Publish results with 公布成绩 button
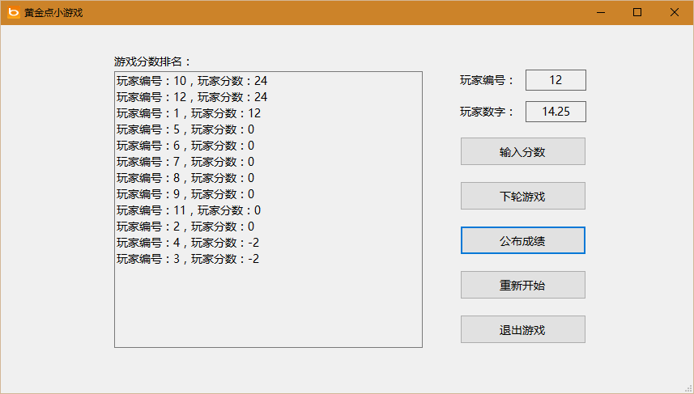Image resolution: width=694 pixels, height=394 pixels. (x=522, y=240)
